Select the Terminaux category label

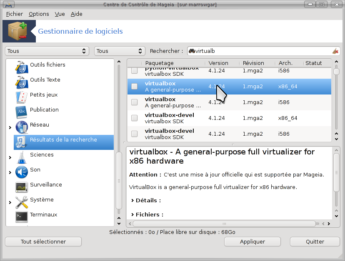(44, 215)
